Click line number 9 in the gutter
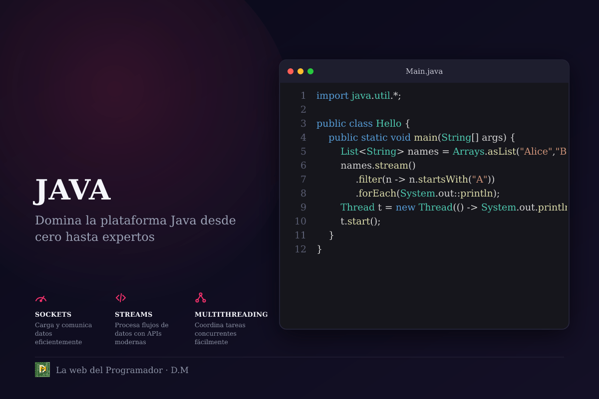Screen dimensions: 599x399 click(x=303, y=207)
